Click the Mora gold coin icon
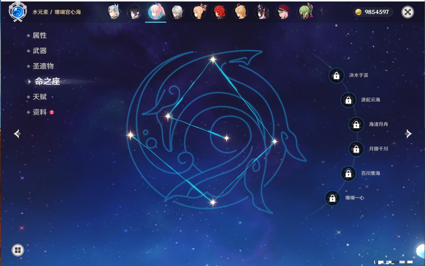 [x=358, y=12]
